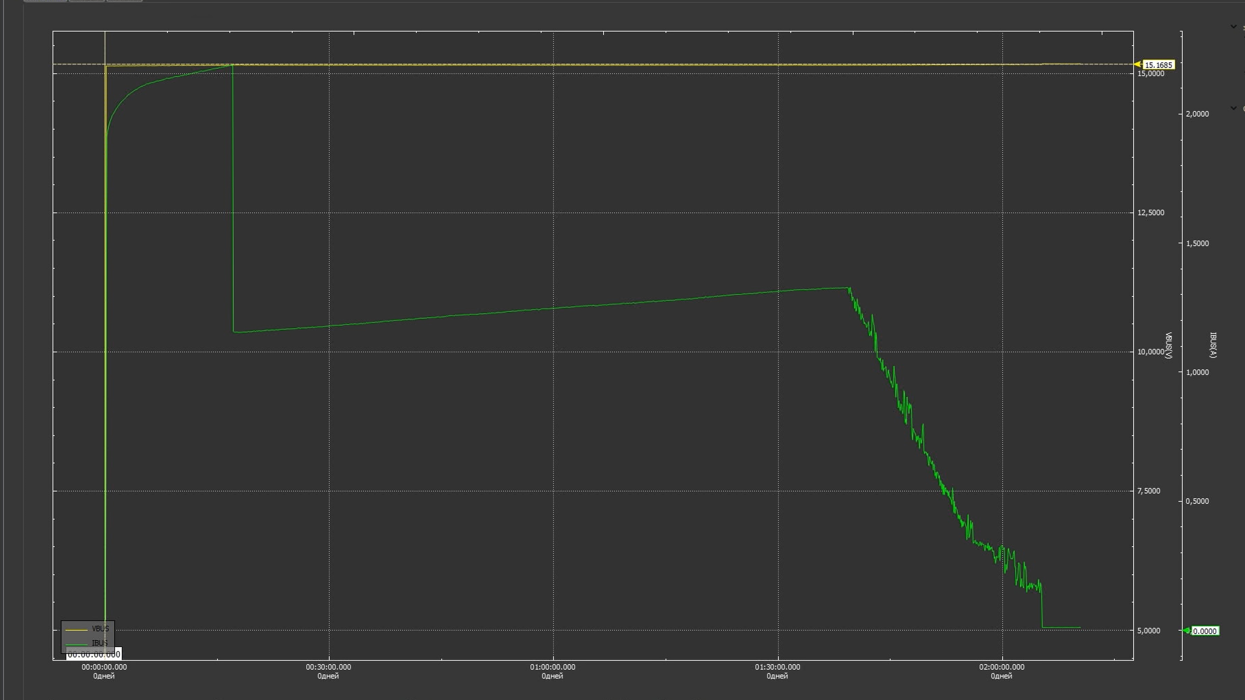Click the IBUS(A) axis title
Screen dimensions: 1245x700
point(1213,345)
